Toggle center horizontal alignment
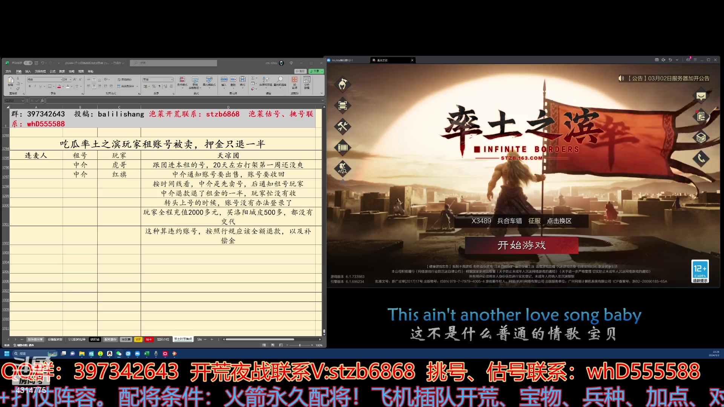 (94, 86)
